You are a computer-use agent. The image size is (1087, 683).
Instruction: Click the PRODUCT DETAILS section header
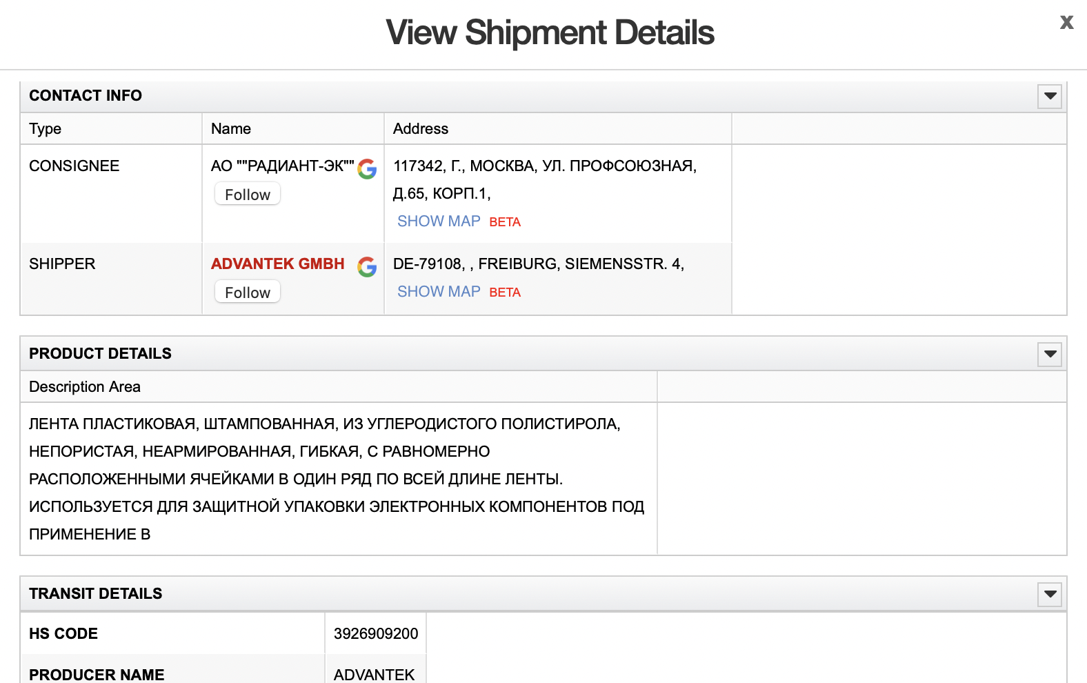point(100,354)
